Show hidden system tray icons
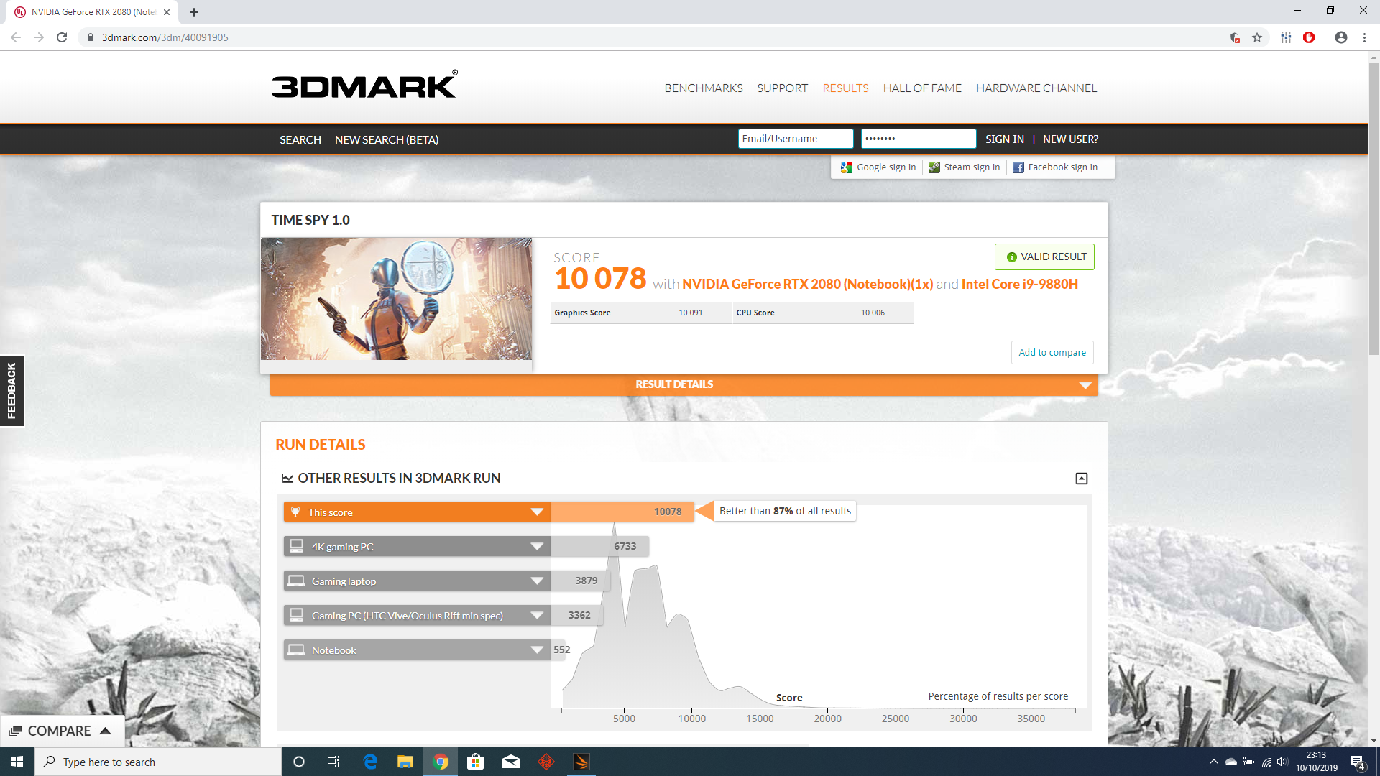Image resolution: width=1380 pixels, height=776 pixels. 1214,762
